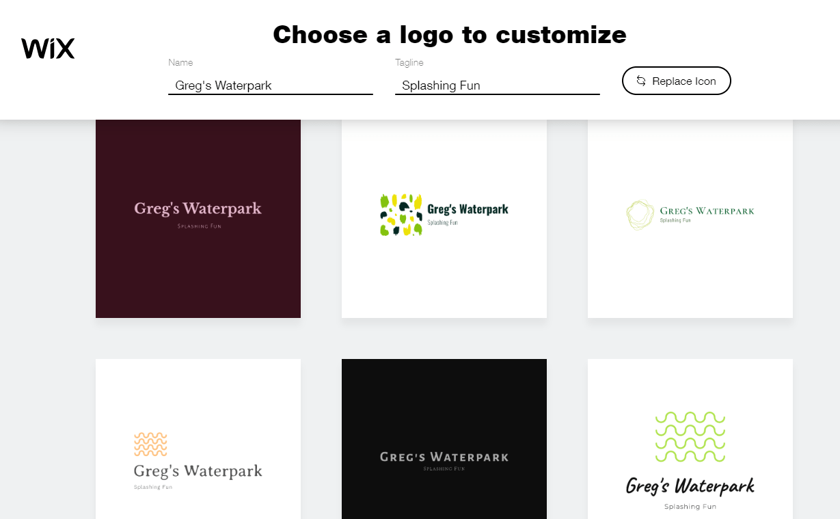Choose the green and yellow paint splatter logo
Image resolution: width=840 pixels, height=519 pixels.
tap(444, 219)
